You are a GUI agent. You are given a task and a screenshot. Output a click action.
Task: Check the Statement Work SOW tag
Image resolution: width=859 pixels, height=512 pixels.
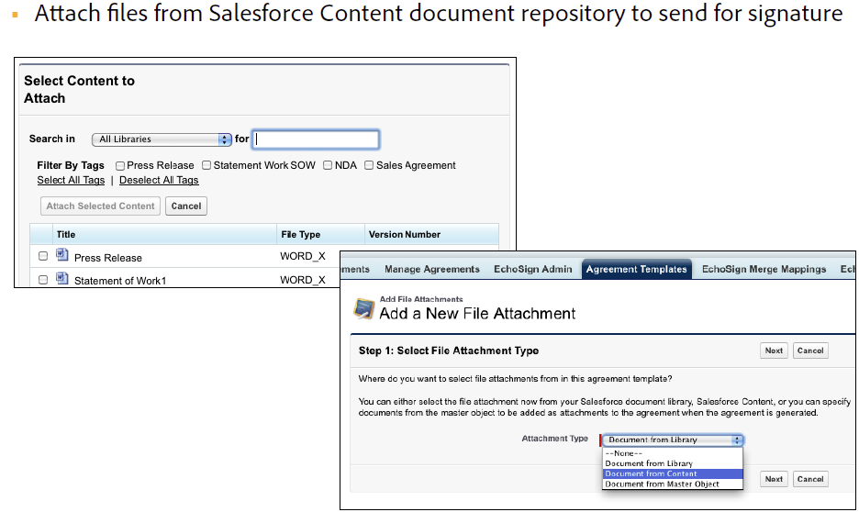point(206,166)
